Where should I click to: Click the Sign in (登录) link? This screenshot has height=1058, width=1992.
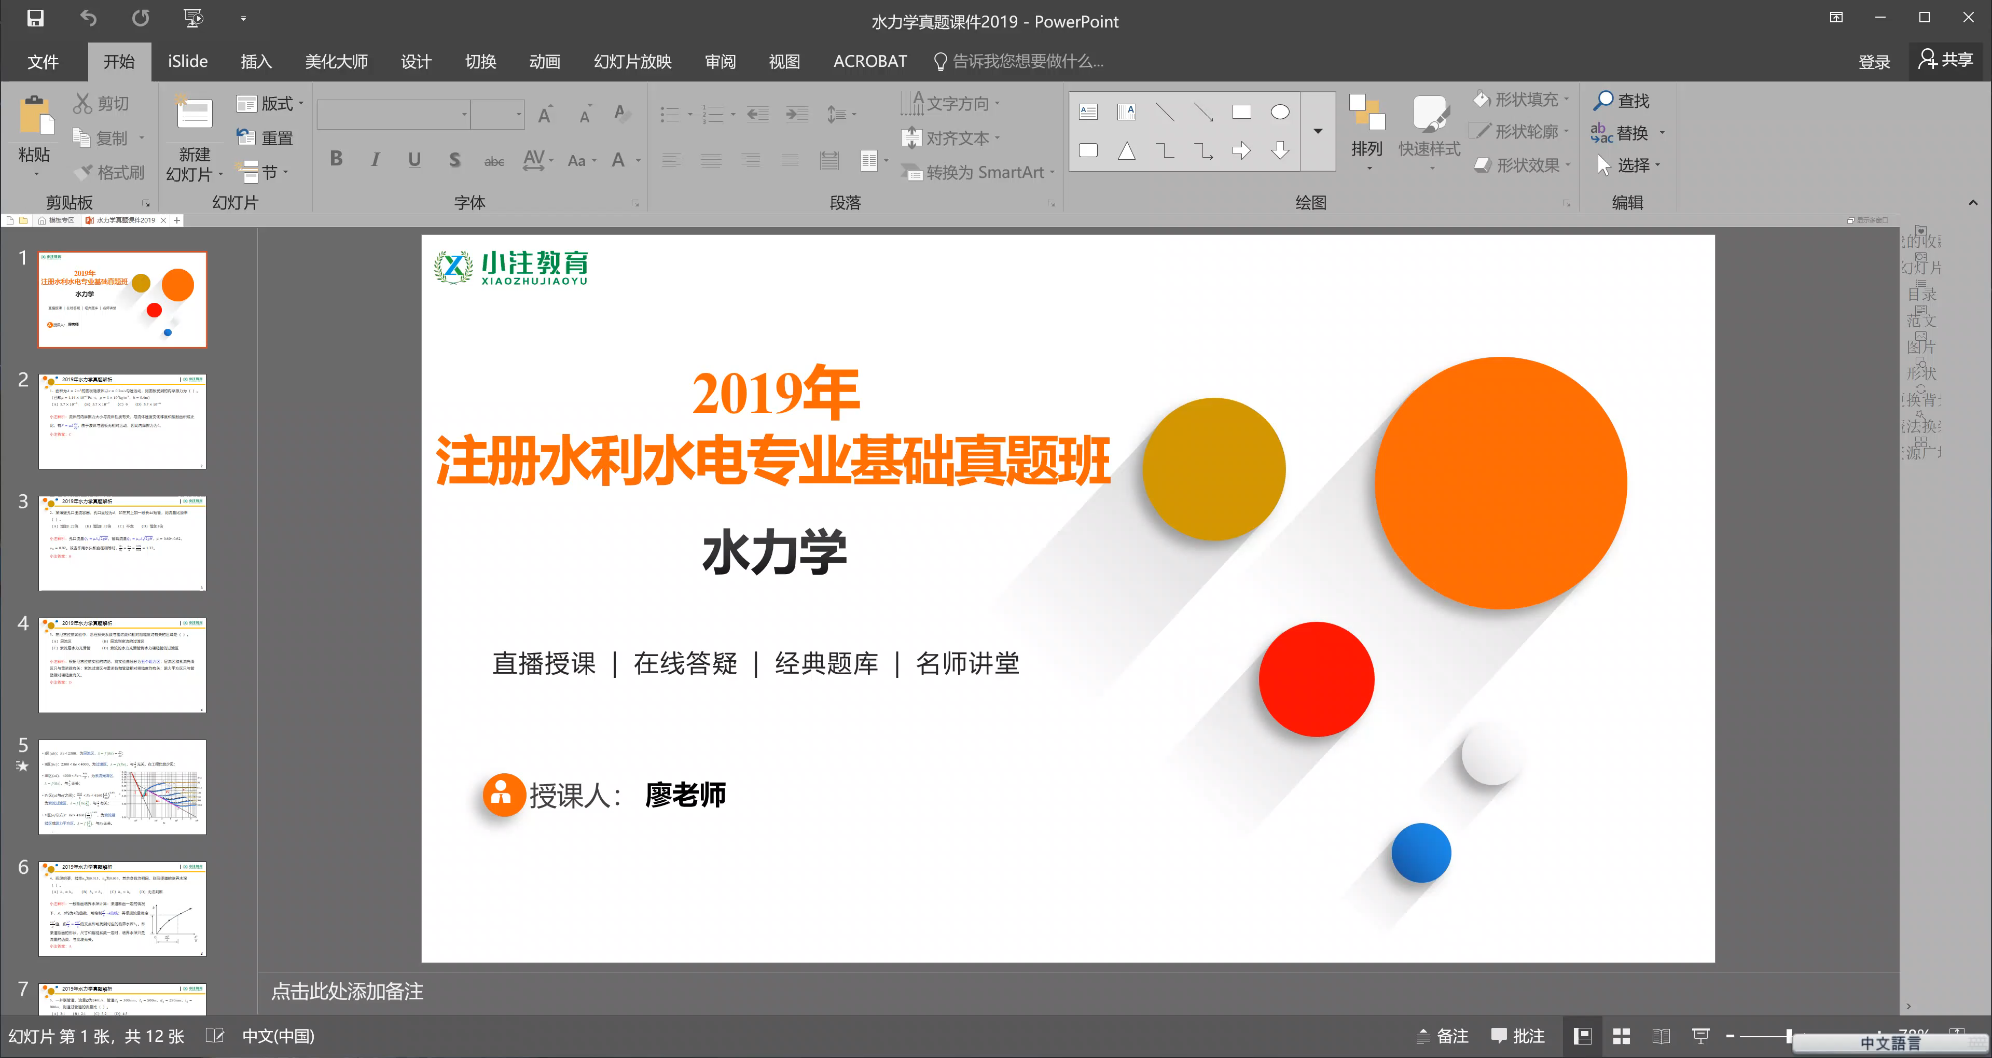pos(1874,62)
